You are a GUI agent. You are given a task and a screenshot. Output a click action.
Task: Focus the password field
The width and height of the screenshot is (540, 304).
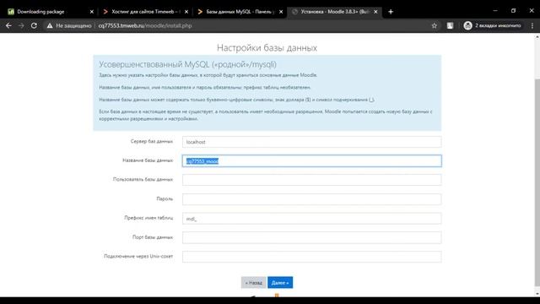[311, 199]
